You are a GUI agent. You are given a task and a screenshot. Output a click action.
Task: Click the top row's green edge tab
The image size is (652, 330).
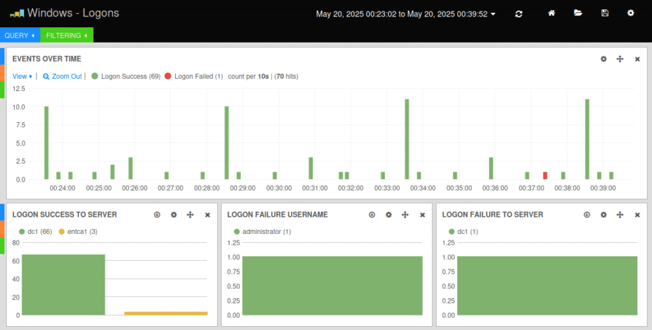[2, 90]
